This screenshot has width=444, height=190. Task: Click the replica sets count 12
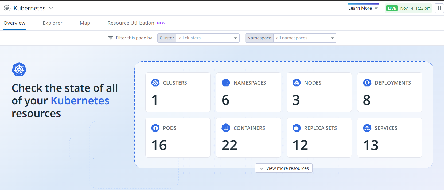tap(300, 145)
